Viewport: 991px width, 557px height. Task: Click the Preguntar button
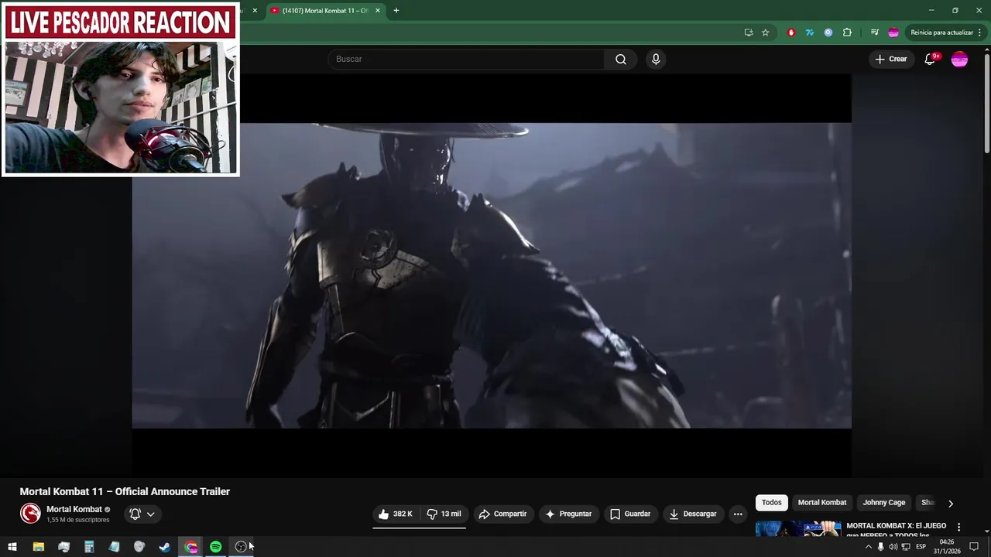pyautogui.click(x=568, y=514)
